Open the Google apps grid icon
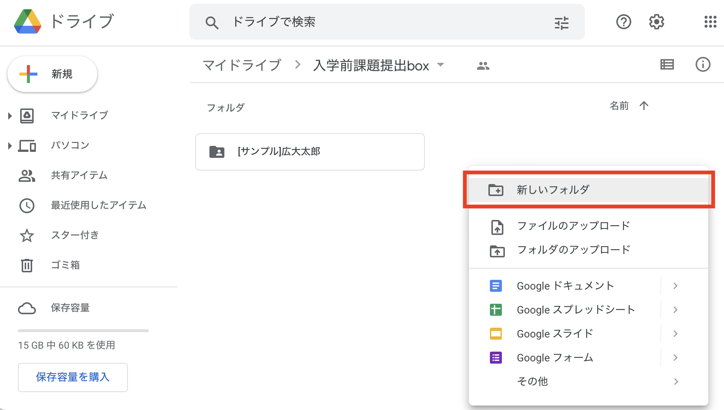Viewport: 724px width, 410px height. click(x=710, y=22)
